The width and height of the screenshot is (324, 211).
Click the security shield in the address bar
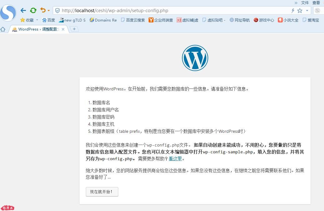pos(57,11)
